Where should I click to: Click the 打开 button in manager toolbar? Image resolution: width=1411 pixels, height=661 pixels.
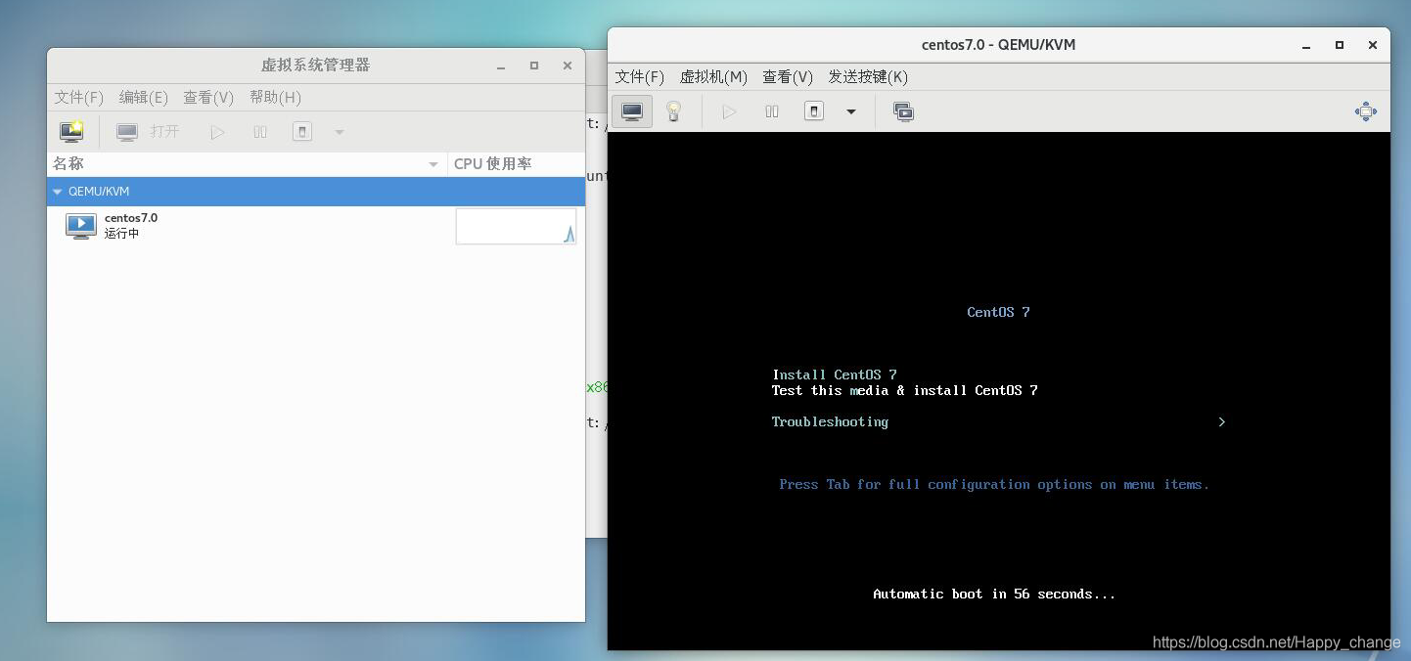148,131
